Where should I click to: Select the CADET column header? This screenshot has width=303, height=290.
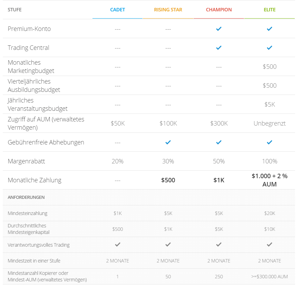pyautogui.click(x=118, y=10)
